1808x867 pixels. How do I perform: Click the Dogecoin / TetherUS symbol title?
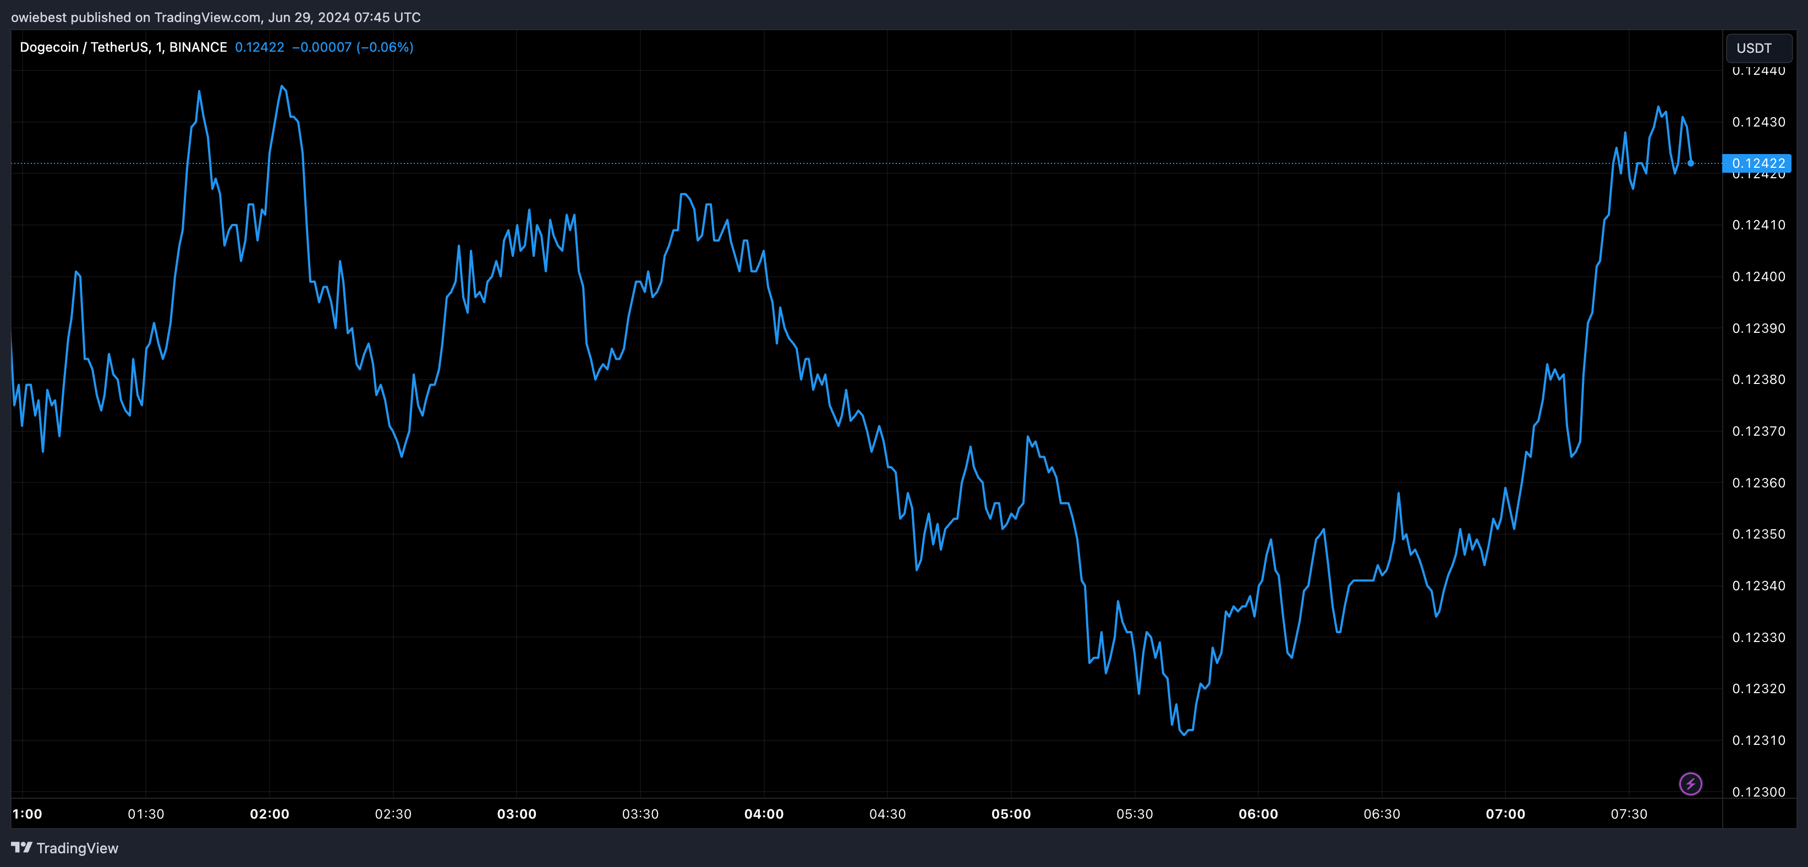[84, 47]
